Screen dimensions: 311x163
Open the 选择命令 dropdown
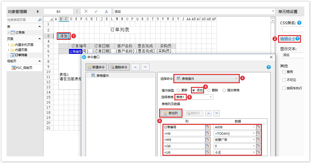click(x=207, y=79)
